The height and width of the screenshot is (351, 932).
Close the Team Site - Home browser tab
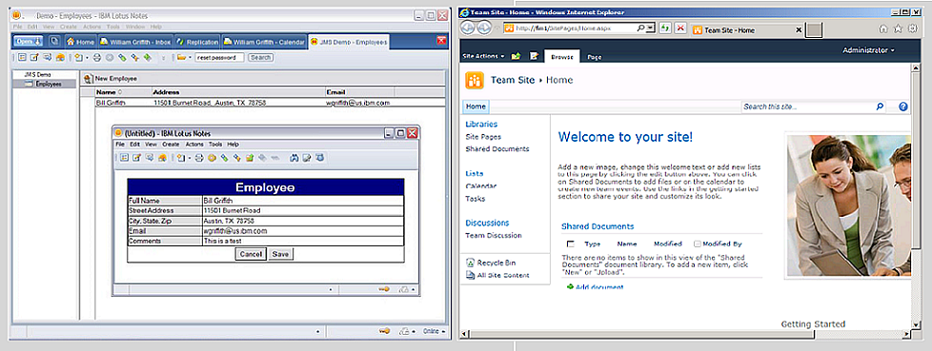[799, 29]
